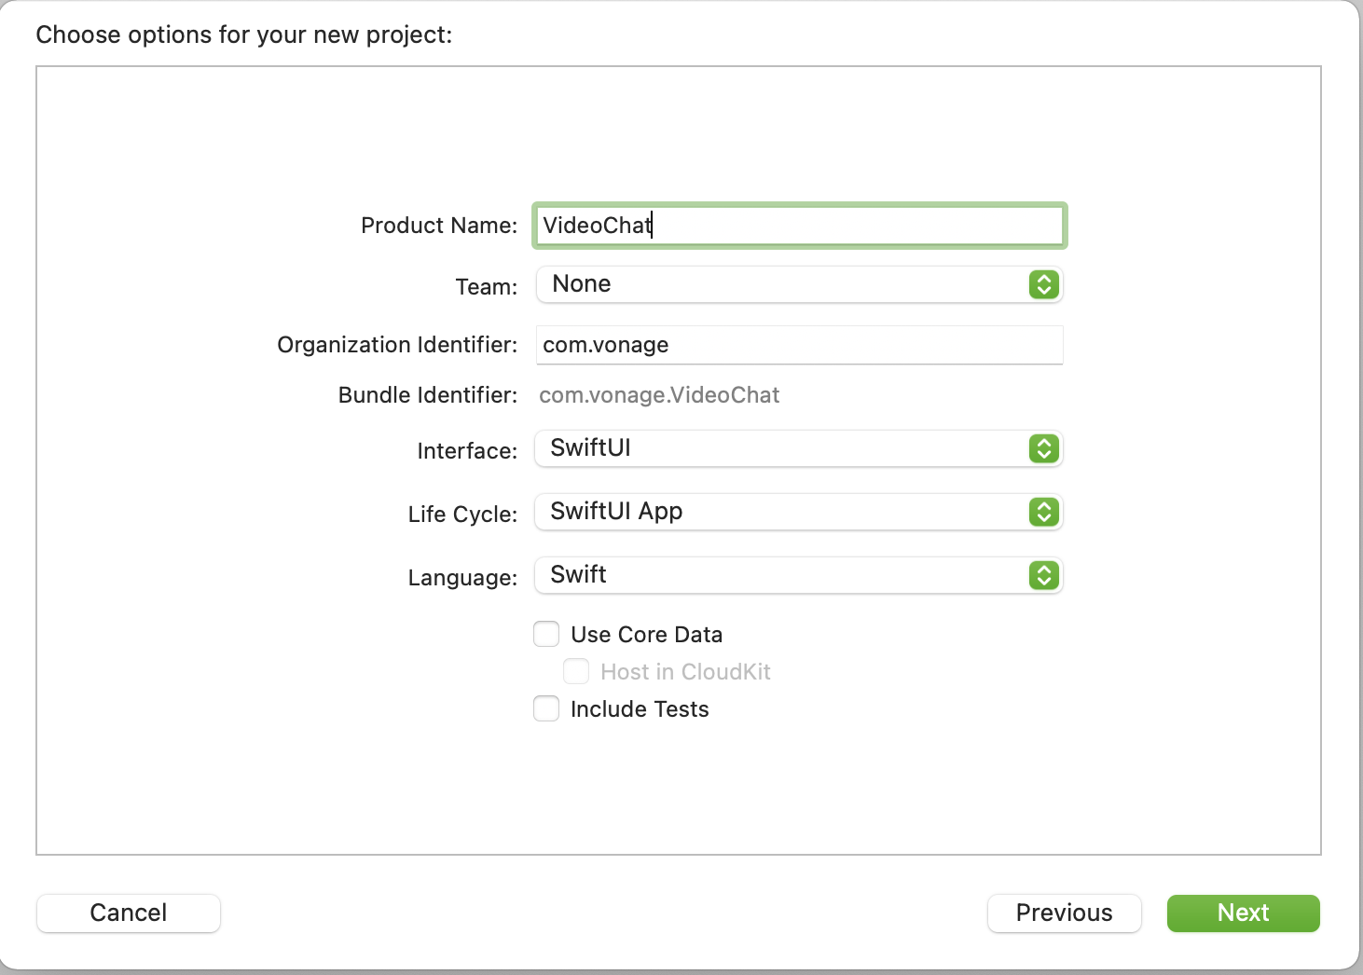This screenshot has width=1363, height=975.
Task: Click the com.vonage.VideoChat bundle identifier text
Action: tap(659, 395)
